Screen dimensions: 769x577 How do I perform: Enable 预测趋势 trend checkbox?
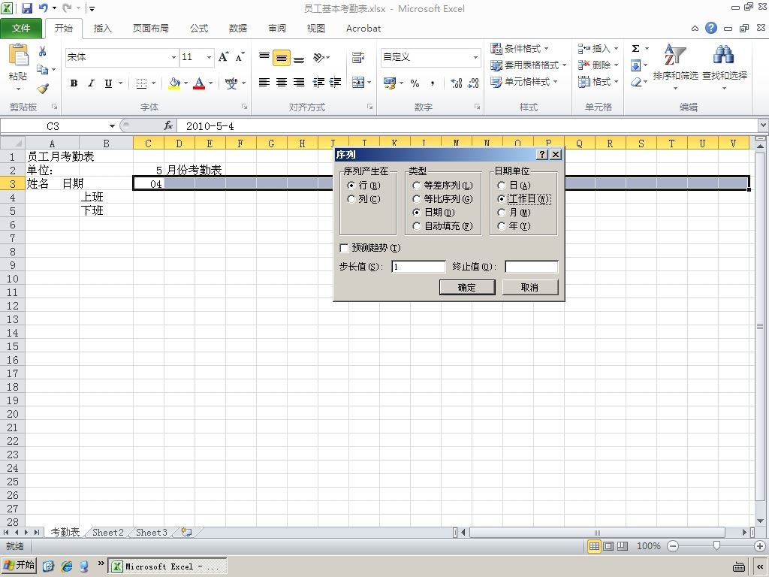(x=344, y=248)
